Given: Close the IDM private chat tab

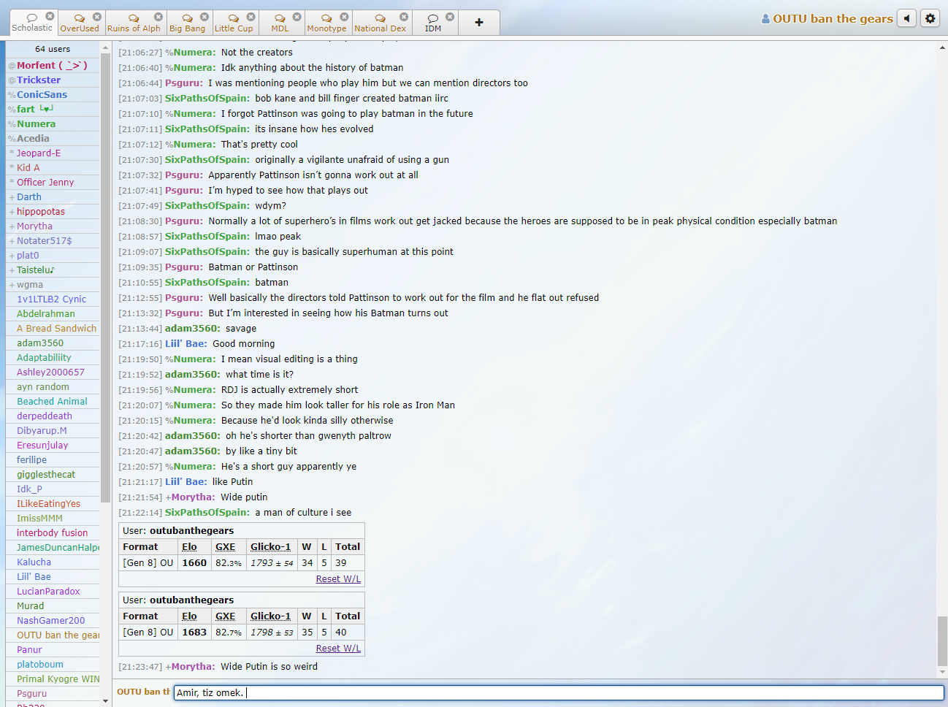Looking at the screenshot, I should pos(450,17).
